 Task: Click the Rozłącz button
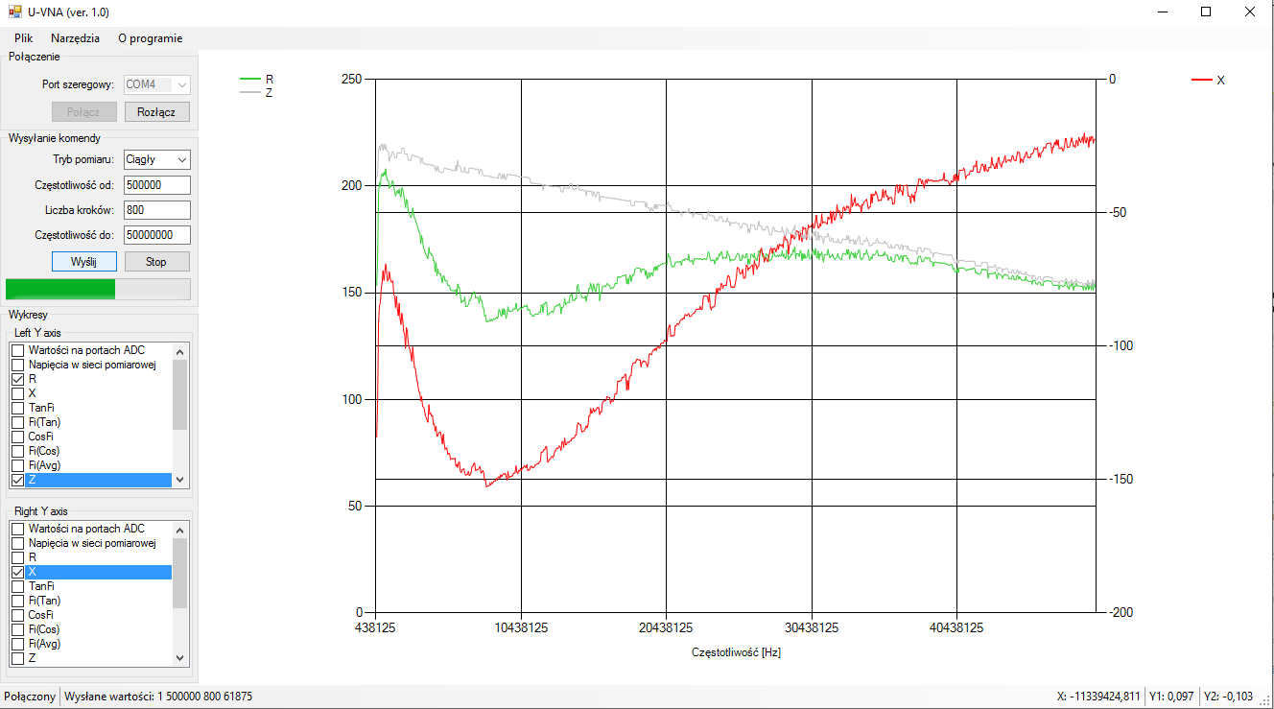[x=156, y=112]
